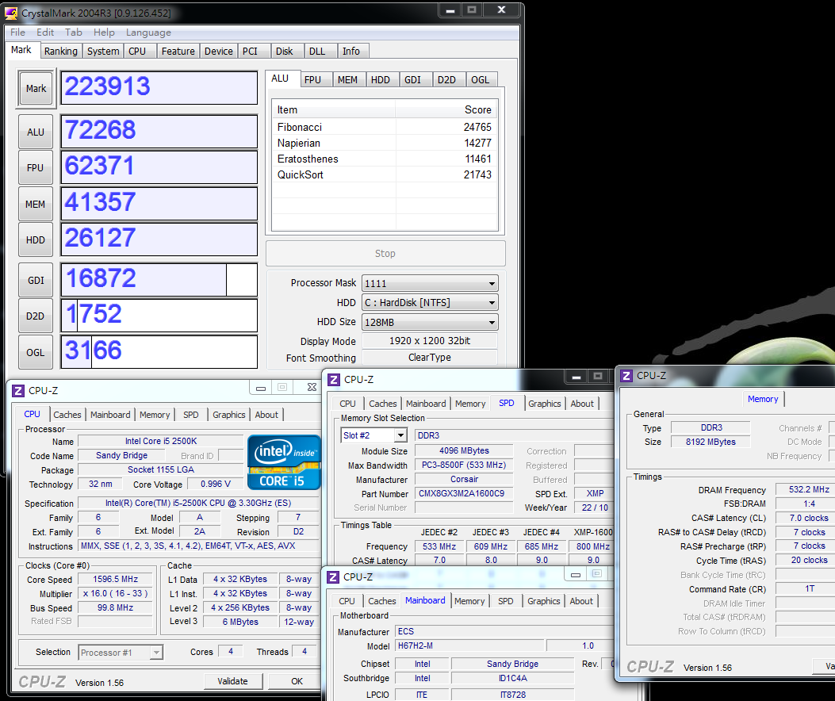The image size is (835, 701).
Task: Click the OGL score progress bar
Action: click(159, 351)
